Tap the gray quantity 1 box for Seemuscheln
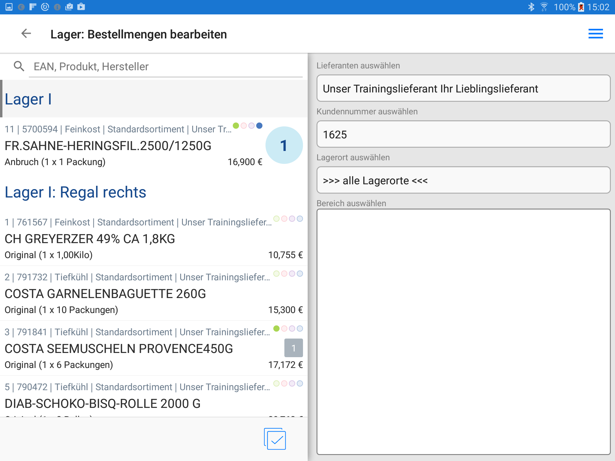The height and width of the screenshot is (461, 615). click(x=293, y=348)
